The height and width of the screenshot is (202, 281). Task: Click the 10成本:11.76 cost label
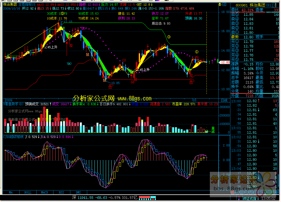(x=57, y=18)
